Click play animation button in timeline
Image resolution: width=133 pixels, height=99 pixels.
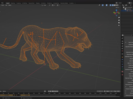(54, 91)
